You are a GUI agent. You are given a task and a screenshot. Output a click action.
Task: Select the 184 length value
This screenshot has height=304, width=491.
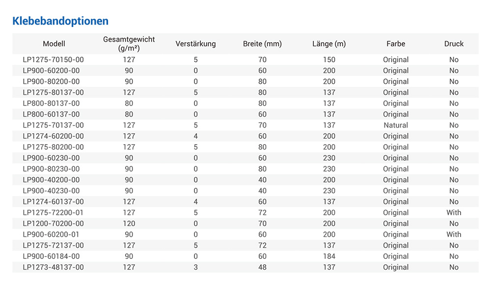click(x=329, y=256)
